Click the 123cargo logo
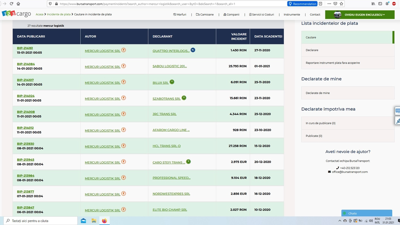400x225 pixels. click(16, 14)
